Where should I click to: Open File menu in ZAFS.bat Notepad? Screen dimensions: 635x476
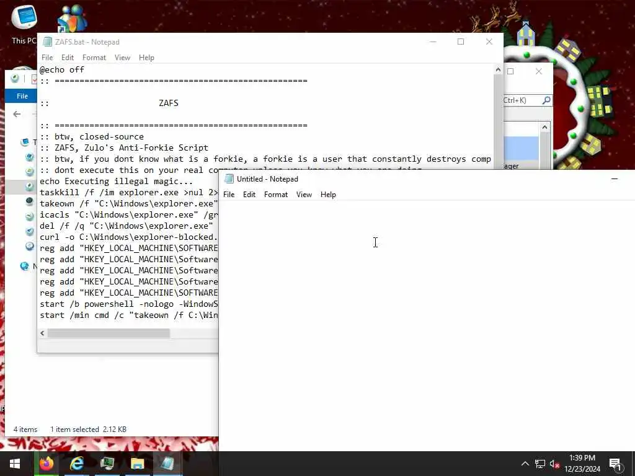point(47,58)
